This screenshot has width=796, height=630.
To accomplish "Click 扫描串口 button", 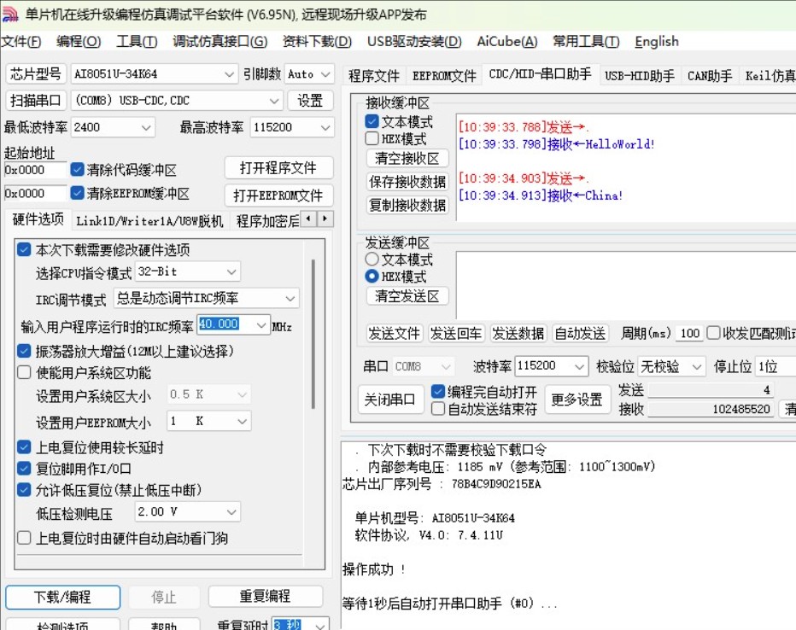I will [x=35, y=101].
